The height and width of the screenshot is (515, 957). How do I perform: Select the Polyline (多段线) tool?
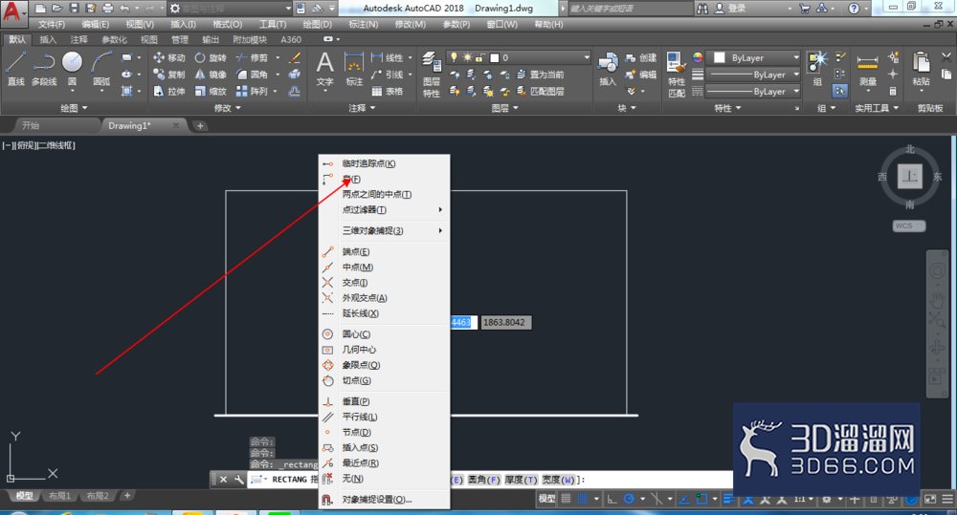pos(44,69)
